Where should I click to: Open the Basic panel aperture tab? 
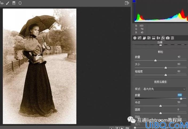[135, 38]
